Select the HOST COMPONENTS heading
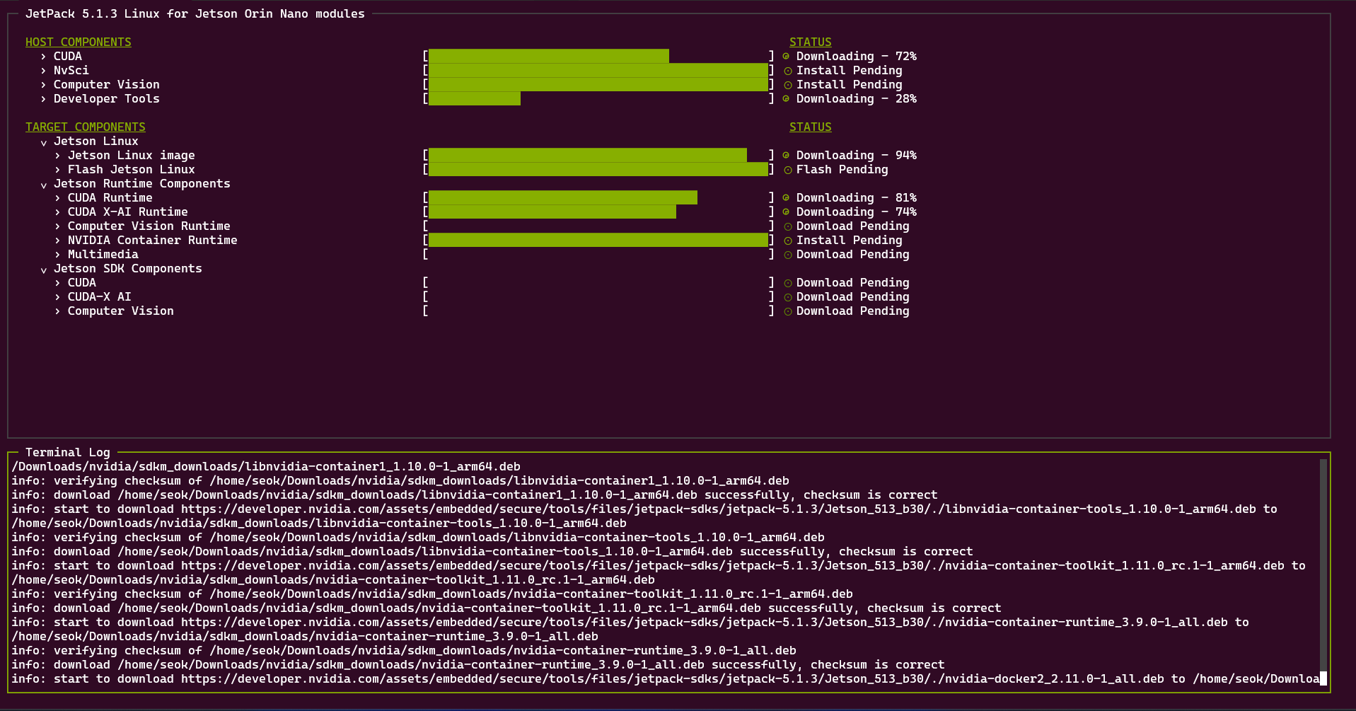The width and height of the screenshot is (1356, 711). [x=79, y=42]
